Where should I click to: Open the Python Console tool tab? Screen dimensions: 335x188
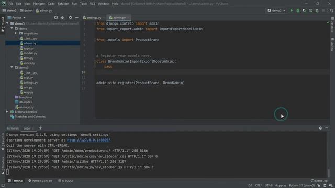point(40,181)
